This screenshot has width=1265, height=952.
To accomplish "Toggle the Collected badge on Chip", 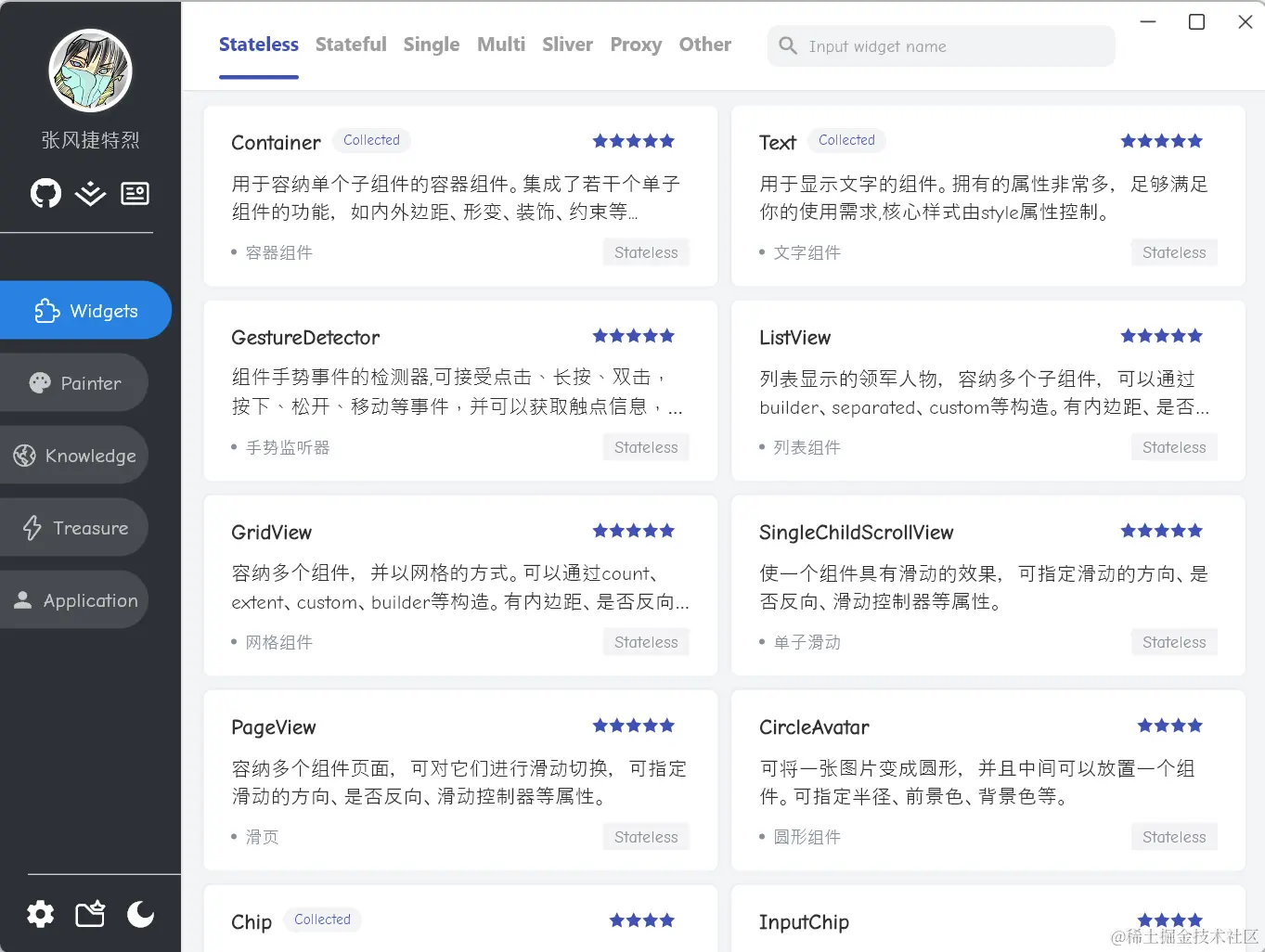I will [x=322, y=920].
